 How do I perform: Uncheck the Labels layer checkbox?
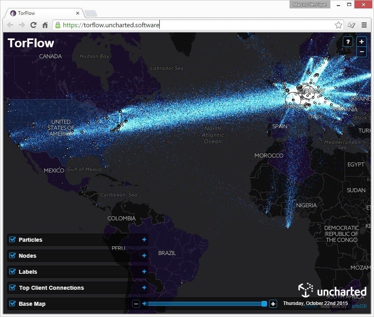[12, 271]
